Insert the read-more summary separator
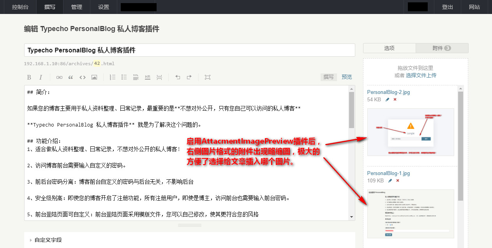492x248 pixels. click(159, 77)
